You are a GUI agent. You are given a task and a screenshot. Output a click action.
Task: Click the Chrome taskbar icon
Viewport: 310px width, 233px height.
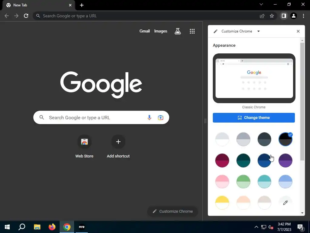click(x=67, y=227)
